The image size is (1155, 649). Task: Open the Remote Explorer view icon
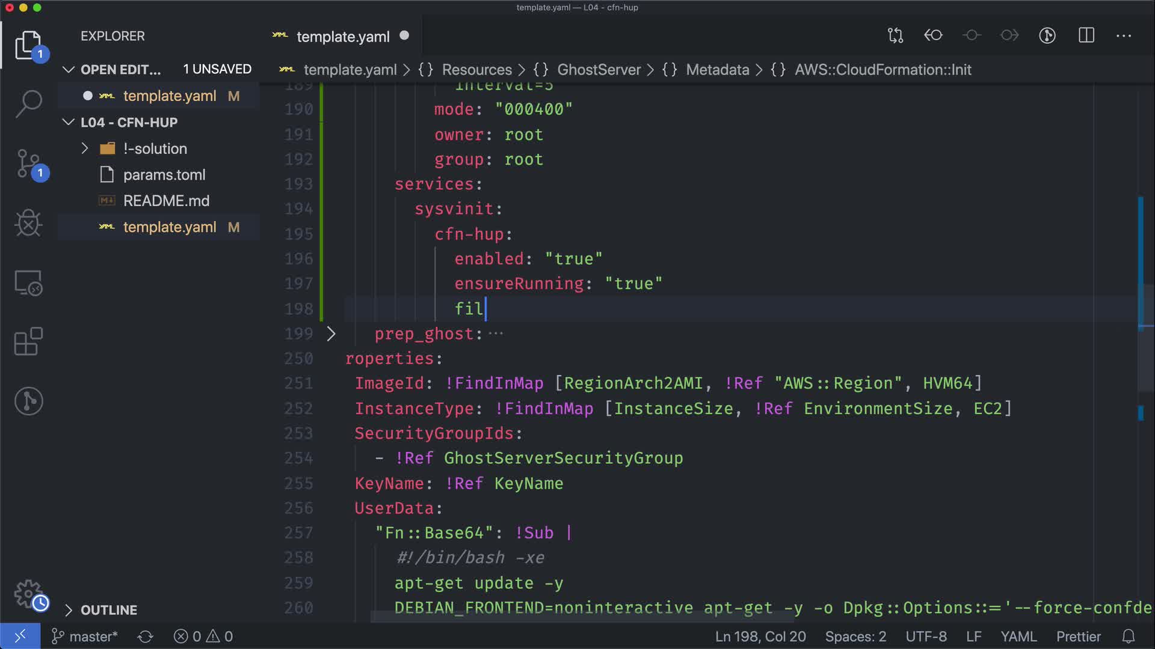pyautogui.click(x=28, y=282)
